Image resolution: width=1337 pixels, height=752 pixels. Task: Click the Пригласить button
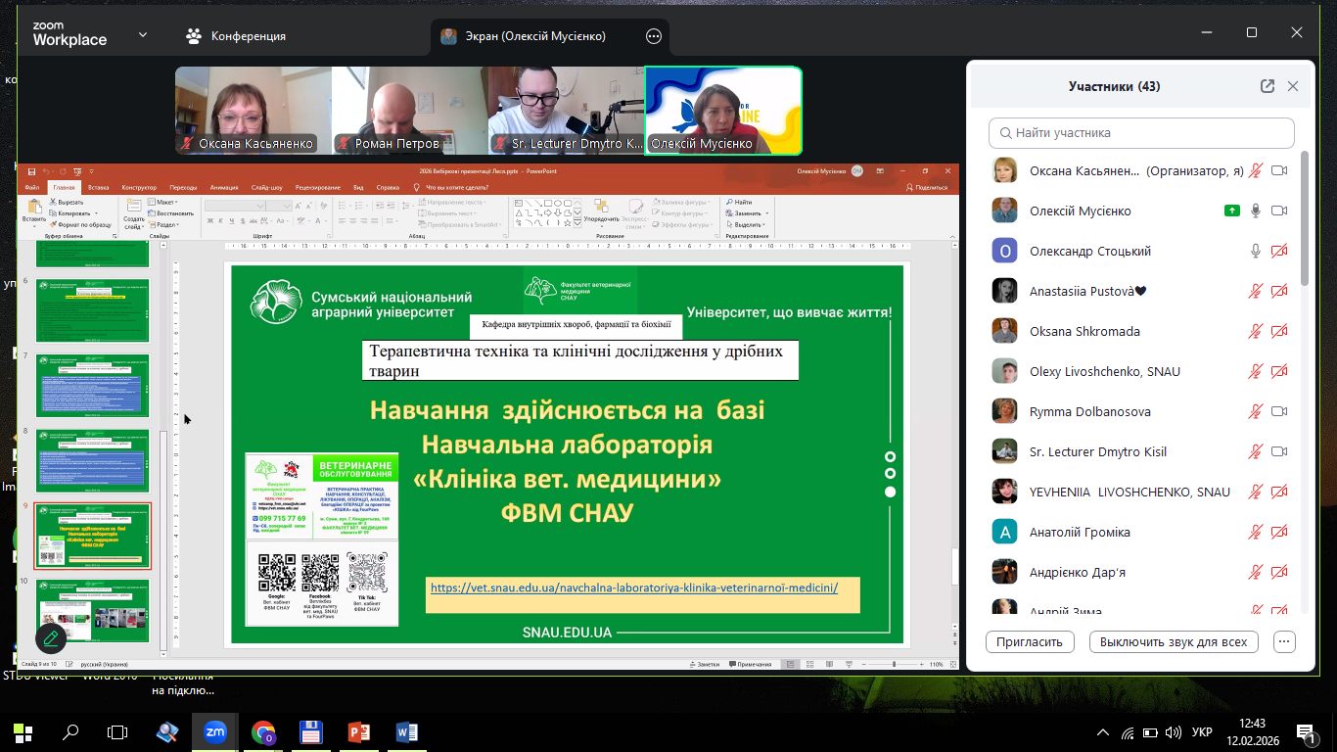(x=1030, y=642)
